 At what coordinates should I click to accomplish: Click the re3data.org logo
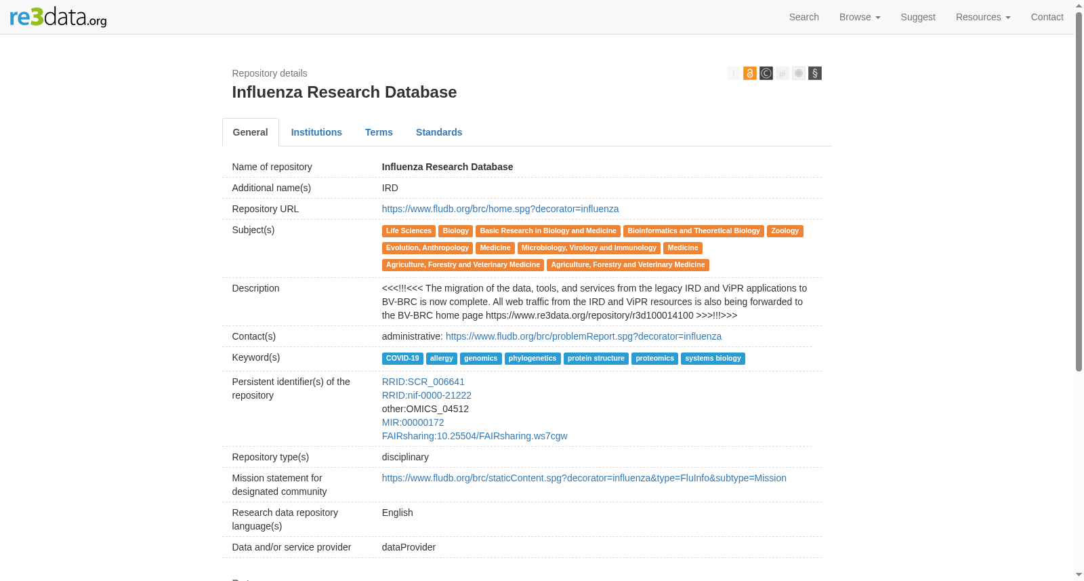58,17
